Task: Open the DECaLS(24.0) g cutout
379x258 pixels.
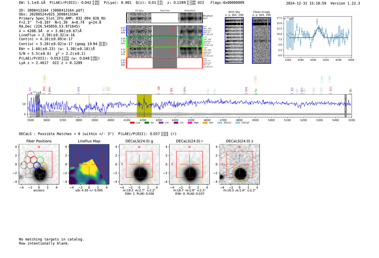Action: pyautogui.click(x=139, y=164)
